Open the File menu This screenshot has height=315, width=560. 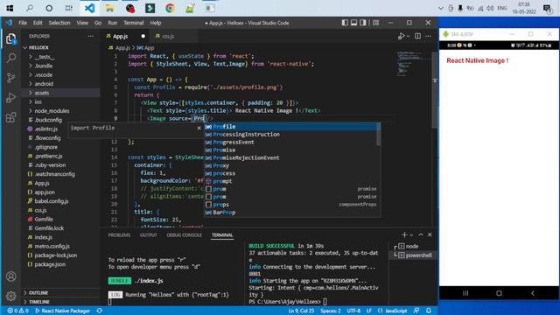23,23
